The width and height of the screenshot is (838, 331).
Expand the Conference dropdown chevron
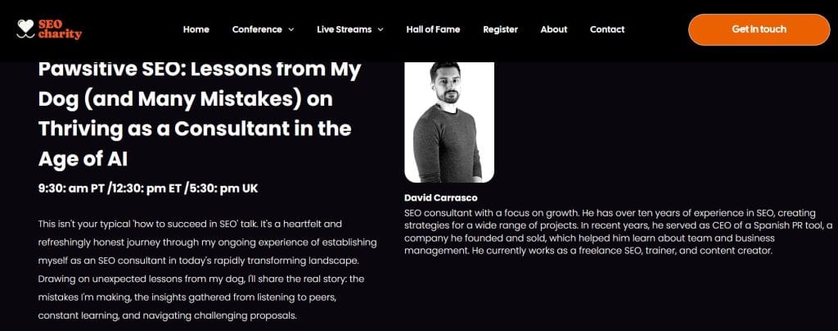pos(291,29)
